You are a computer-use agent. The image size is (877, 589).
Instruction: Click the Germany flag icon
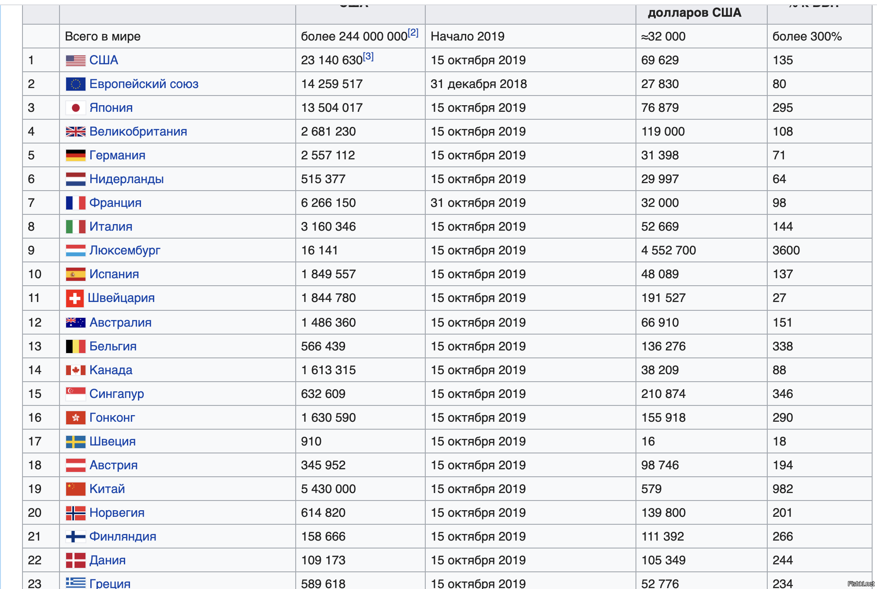75,155
